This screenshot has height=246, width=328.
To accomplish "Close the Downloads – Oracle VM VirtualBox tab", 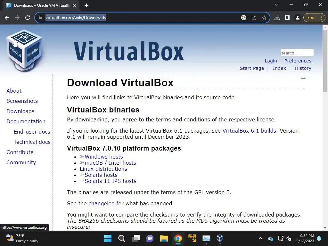I will point(74,5).
